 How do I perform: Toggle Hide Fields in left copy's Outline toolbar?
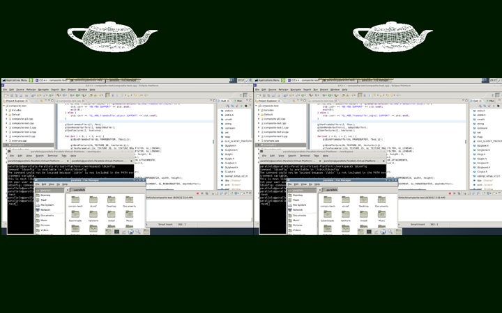click(x=232, y=106)
